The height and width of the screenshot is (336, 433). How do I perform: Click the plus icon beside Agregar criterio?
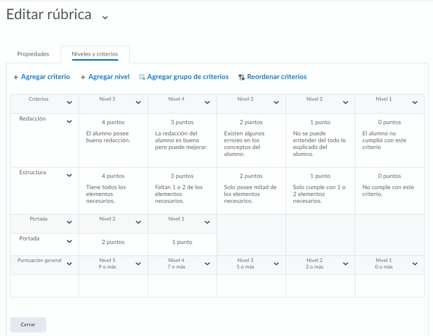tap(16, 77)
